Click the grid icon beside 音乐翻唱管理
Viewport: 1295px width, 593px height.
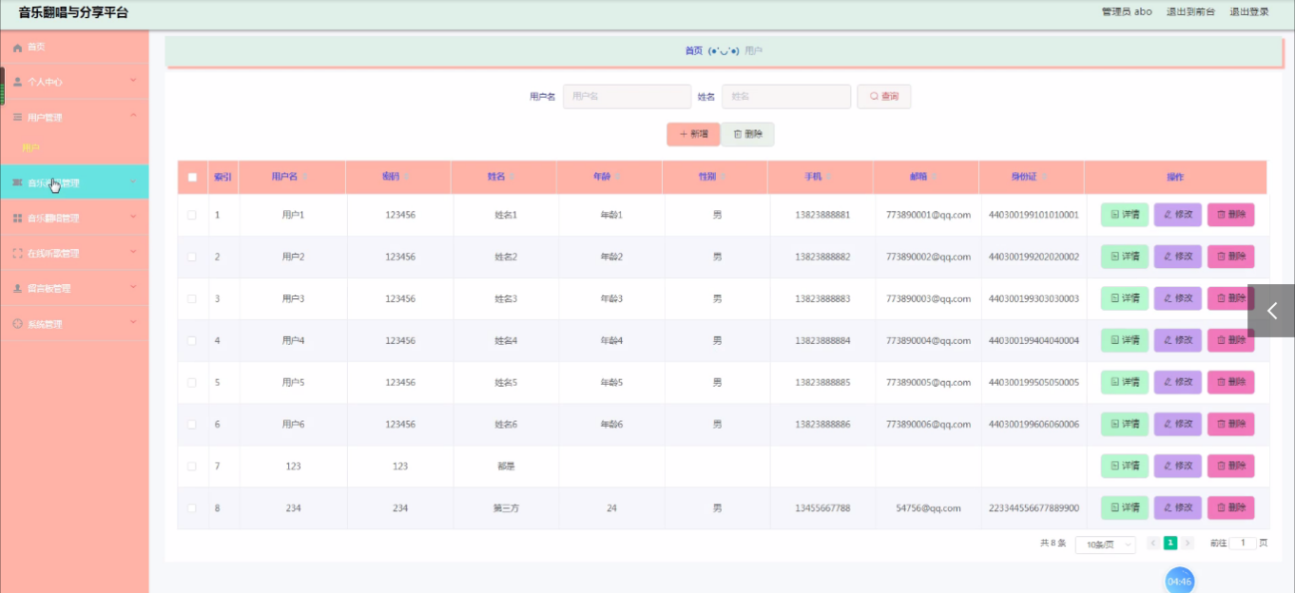17,219
